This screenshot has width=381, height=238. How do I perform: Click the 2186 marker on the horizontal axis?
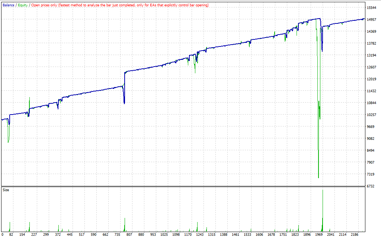354,235
